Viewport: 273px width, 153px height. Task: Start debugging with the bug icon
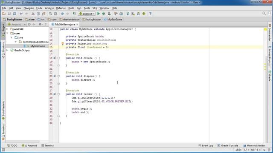click(104, 14)
